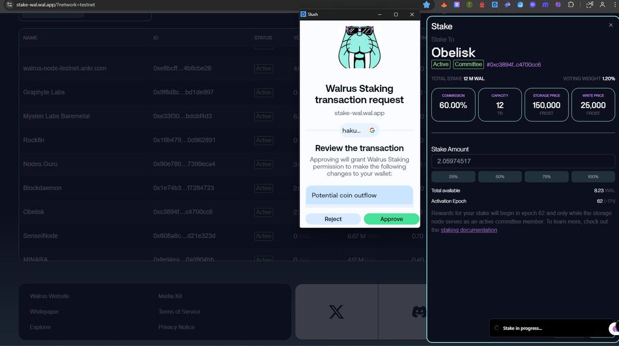619x346 pixels.
Task: Click ID 0xe8bcff...4b8cbe26 in table
Action: [182, 68]
